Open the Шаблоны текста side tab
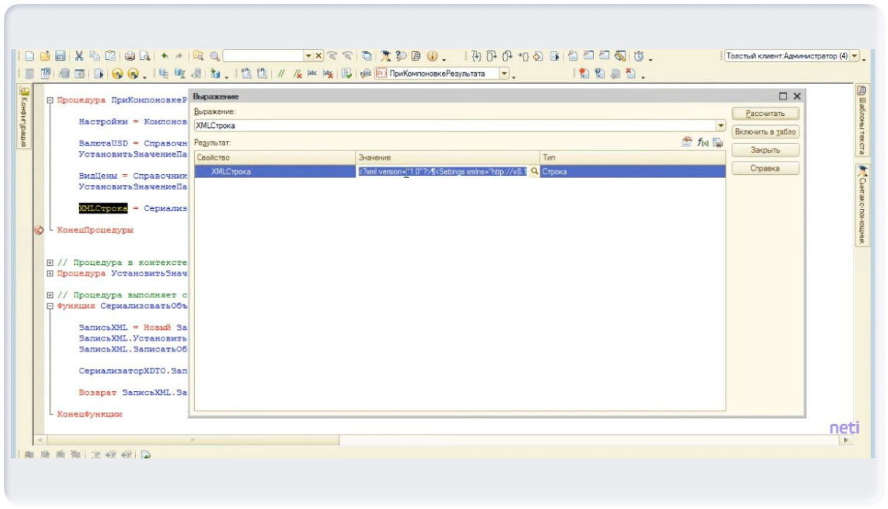Viewport: 888px width, 509px height. [x=862, y=120]
